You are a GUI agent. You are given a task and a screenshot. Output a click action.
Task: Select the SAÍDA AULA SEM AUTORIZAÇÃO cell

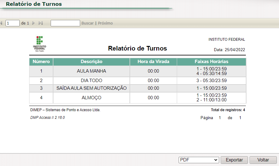[x=91, y=88]
